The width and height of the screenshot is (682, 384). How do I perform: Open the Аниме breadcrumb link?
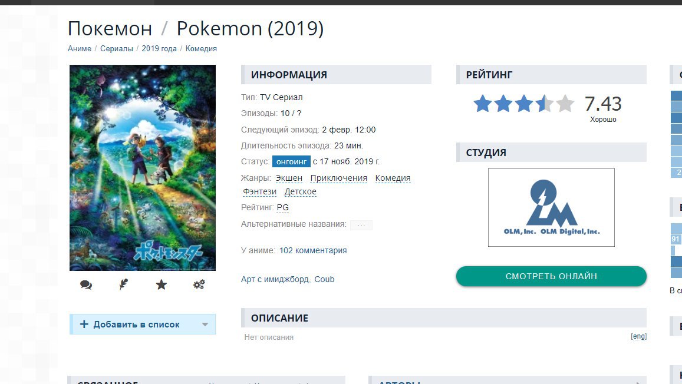point(80,49)
